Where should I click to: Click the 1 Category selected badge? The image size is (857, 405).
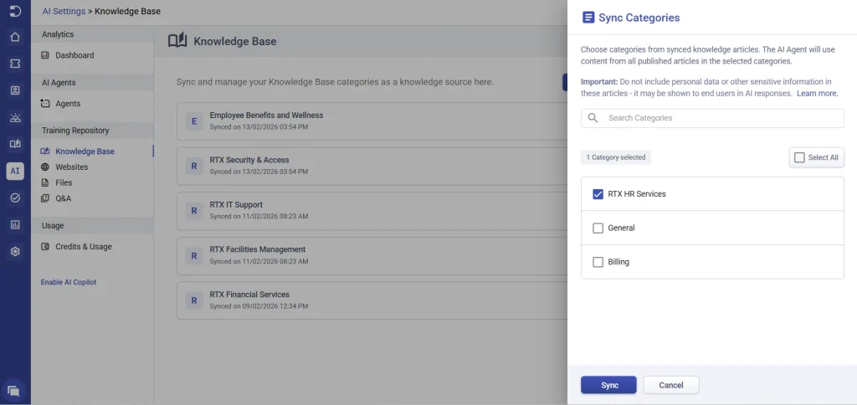tap(616, 157)
